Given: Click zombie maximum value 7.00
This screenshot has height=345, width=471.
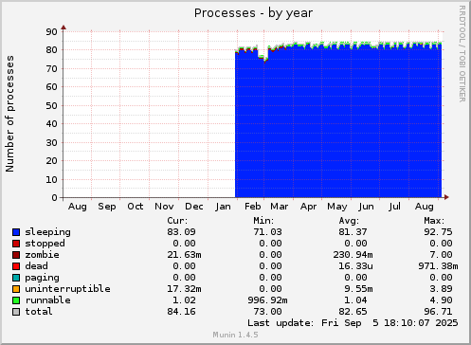Looking at the screenshot, I should point(441,255).
